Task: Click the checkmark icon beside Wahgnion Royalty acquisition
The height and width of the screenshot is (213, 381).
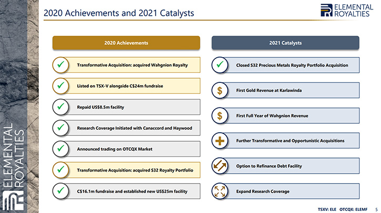Action: tap(61, 65)
